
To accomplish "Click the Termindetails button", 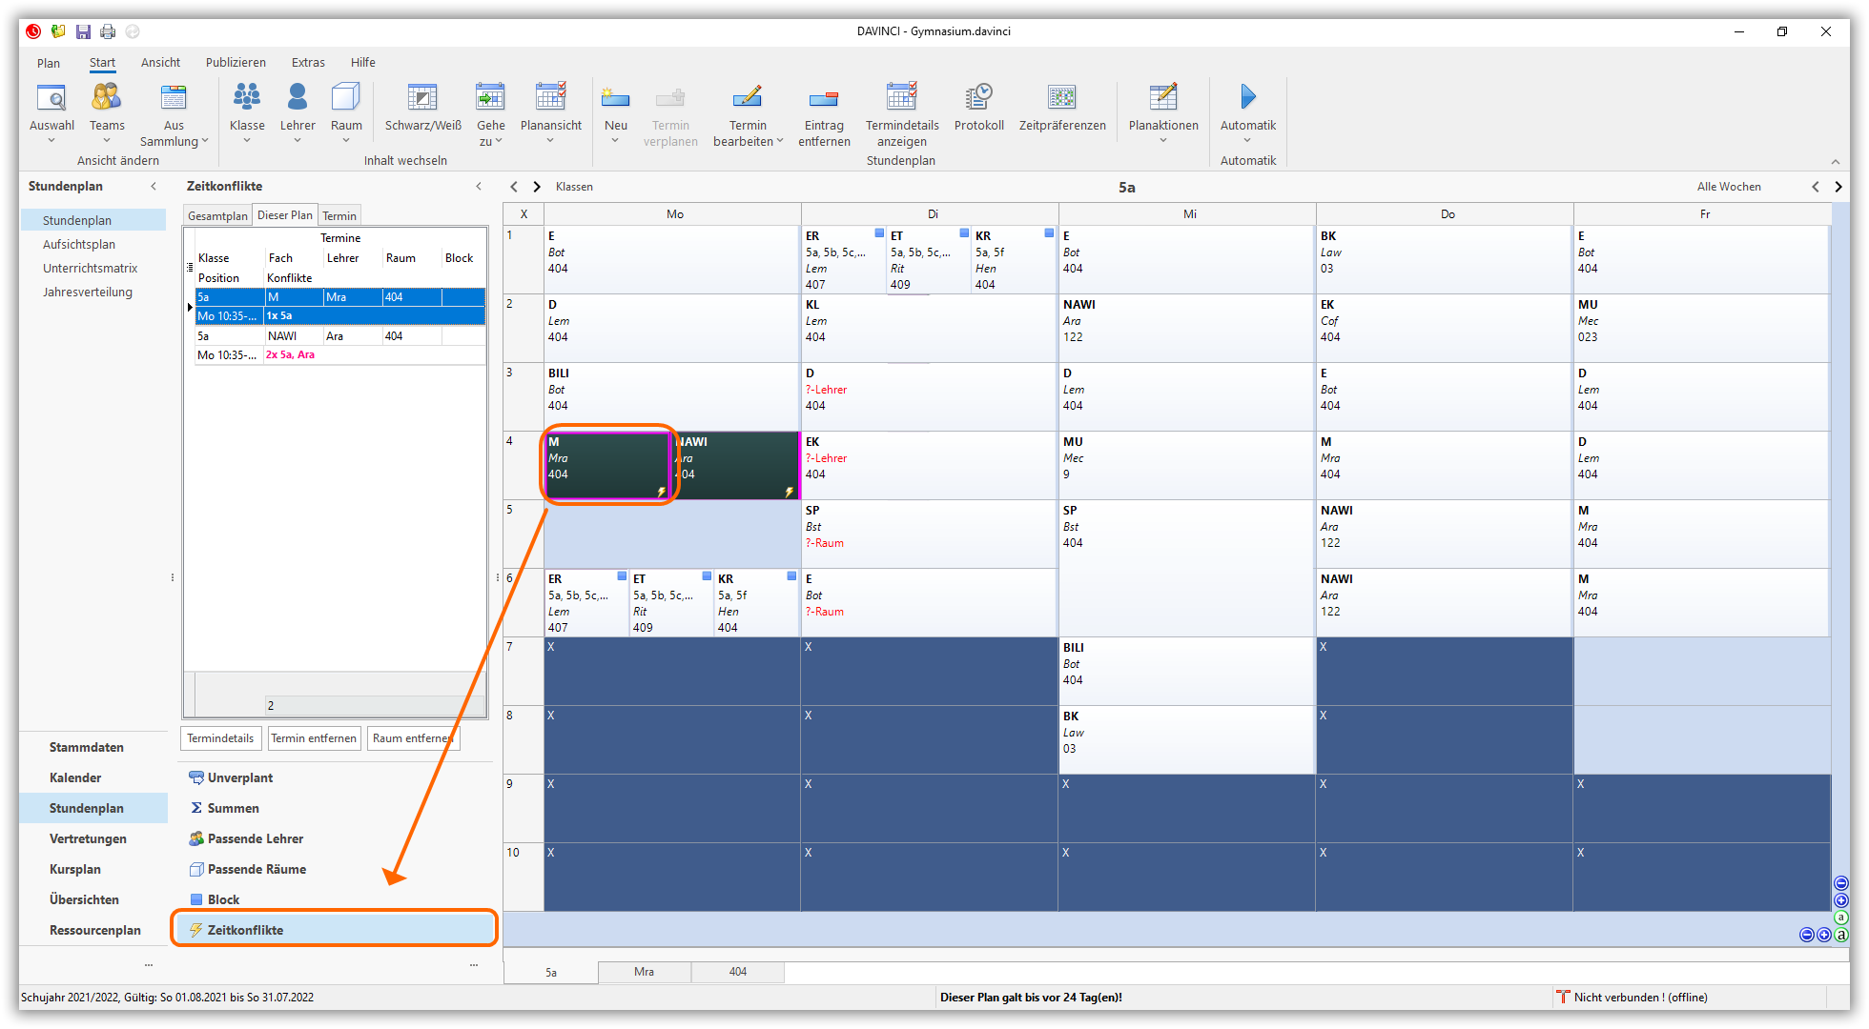I will [220, 738].
